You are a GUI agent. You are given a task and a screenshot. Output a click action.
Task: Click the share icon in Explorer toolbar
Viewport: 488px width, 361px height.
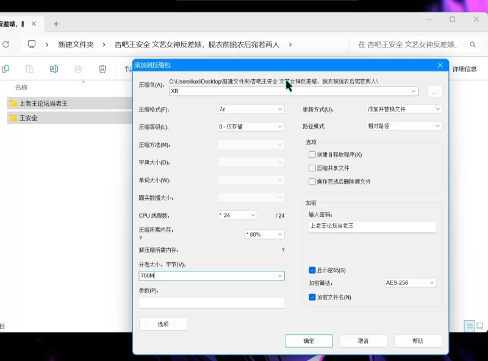click(x=78, y=69)
